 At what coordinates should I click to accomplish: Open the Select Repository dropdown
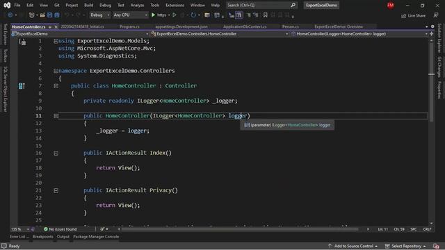tap(405, 246)
